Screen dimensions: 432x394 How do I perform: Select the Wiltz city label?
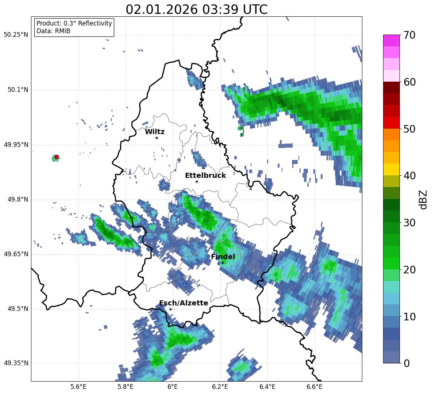pyautogui.click(x=155, y=132)
